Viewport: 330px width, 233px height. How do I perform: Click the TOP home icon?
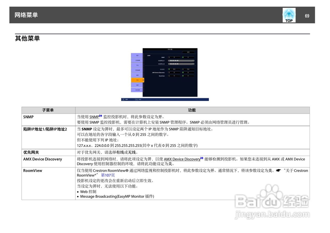pos(289,15)
